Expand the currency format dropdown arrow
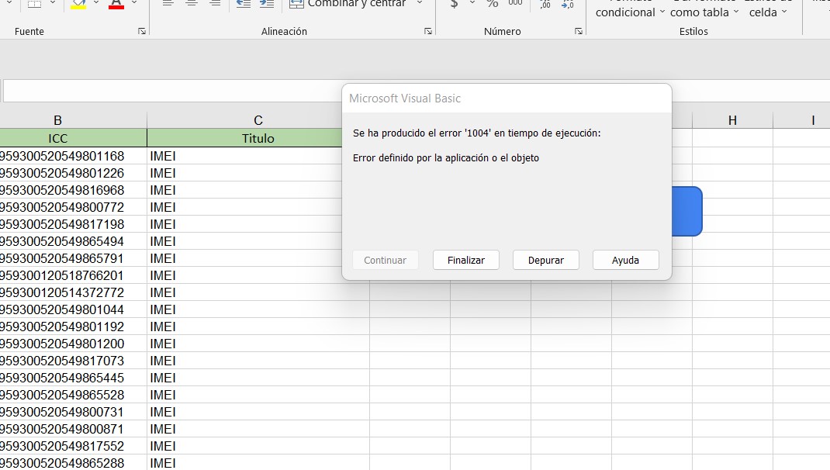830x470 pixels. pyautogui.click(x=472, y=2)
